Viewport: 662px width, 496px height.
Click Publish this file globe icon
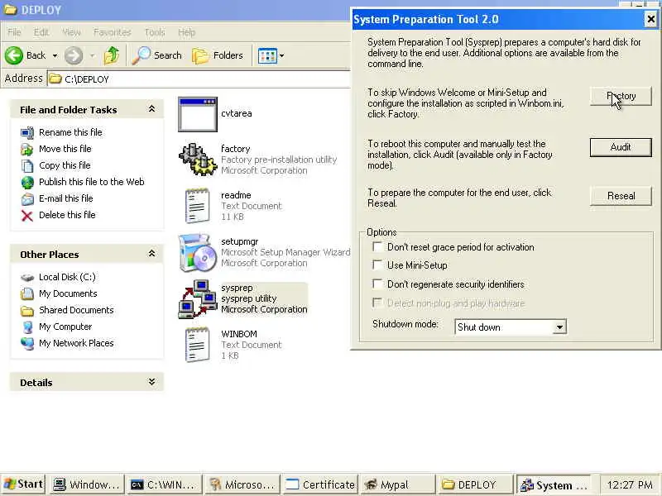(x=27, y=182)
